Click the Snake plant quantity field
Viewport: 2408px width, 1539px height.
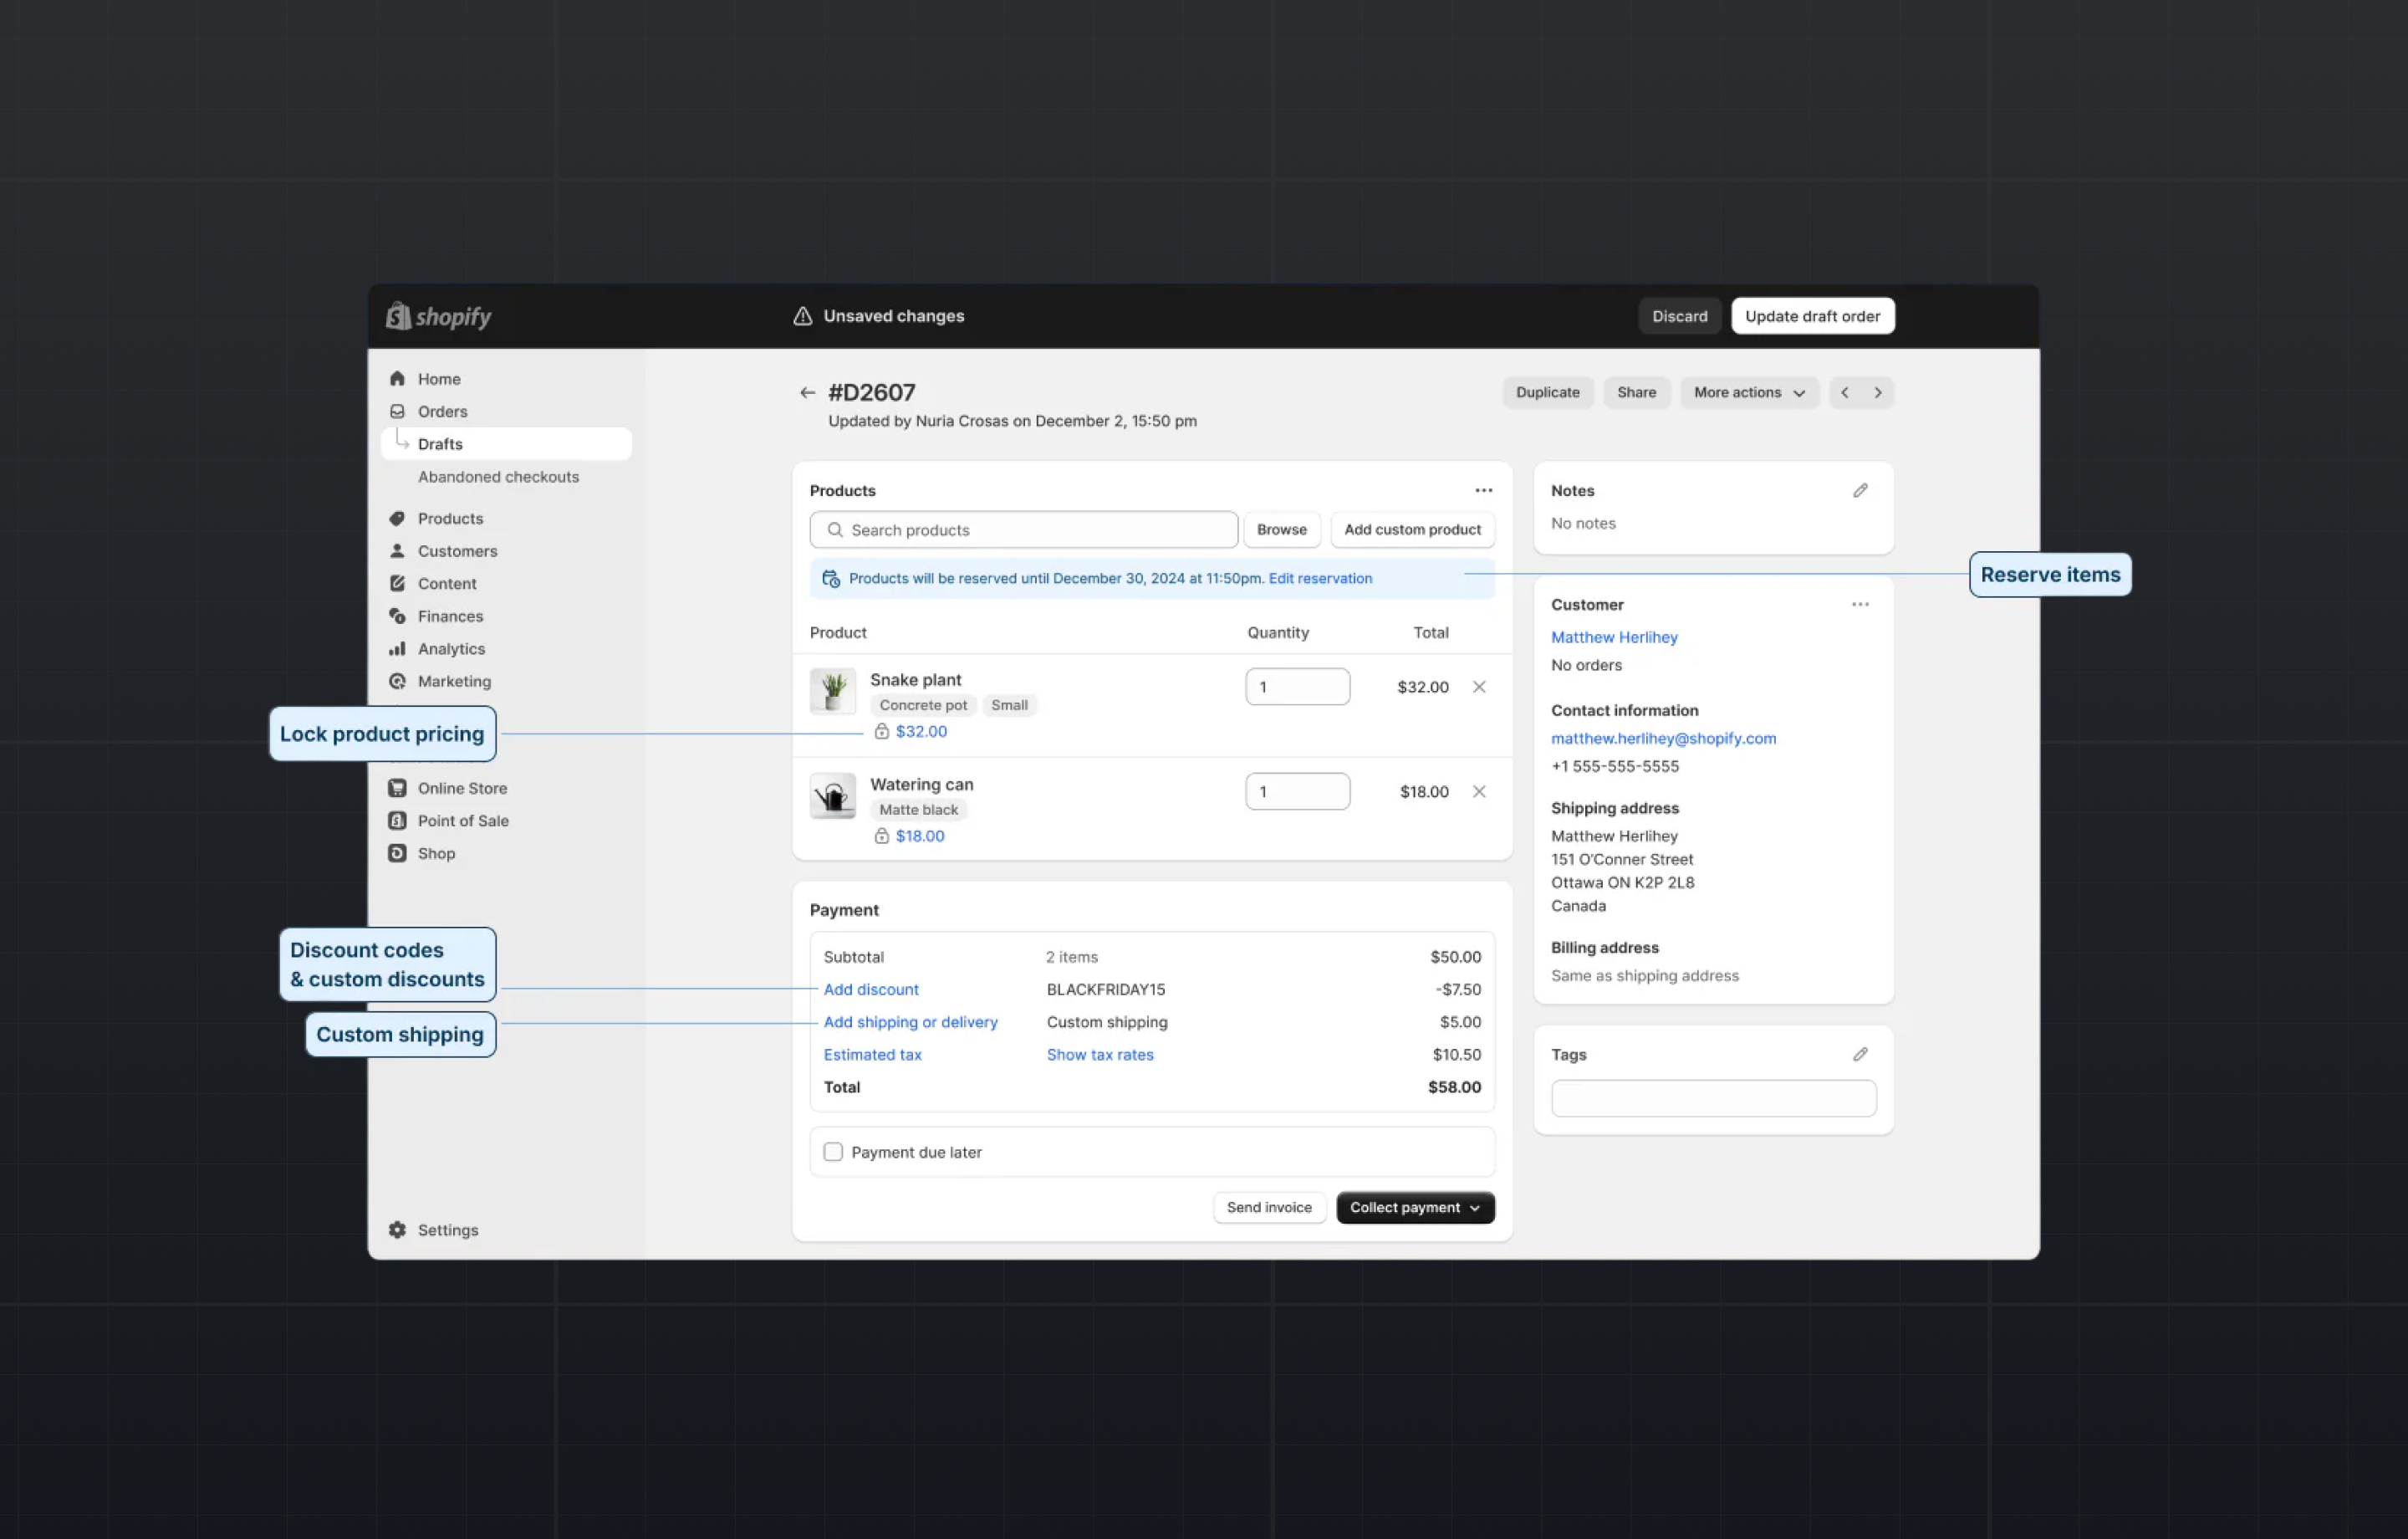coord(1297,687)
